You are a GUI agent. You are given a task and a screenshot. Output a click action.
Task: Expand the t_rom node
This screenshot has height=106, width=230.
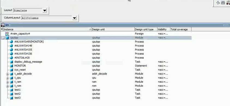pyautogui.click(x=7, y=86)
